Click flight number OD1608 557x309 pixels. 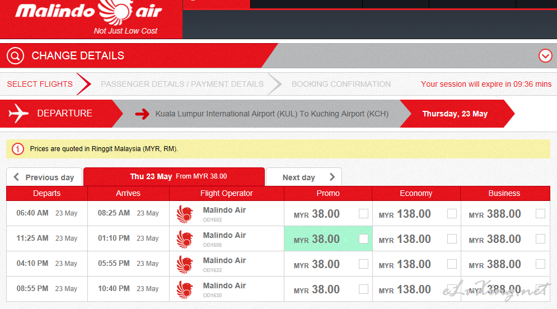(x=212, y=245)
